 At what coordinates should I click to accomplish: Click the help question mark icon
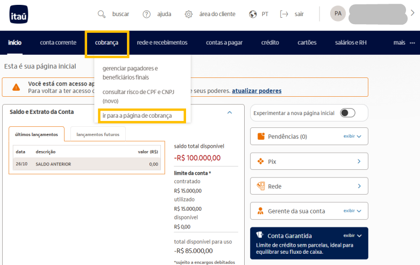(146, 14)
